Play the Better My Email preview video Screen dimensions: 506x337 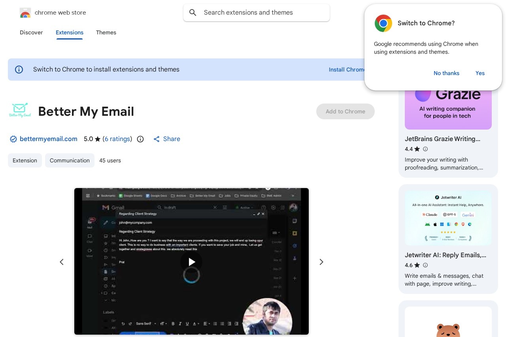click(x=191, y=262)
